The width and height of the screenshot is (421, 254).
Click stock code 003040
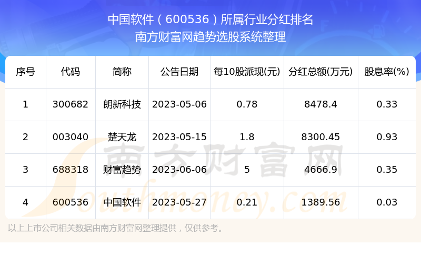pyautogui.click(x=71, y=137)
